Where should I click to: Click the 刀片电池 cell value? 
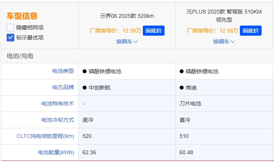click(190, 103)
